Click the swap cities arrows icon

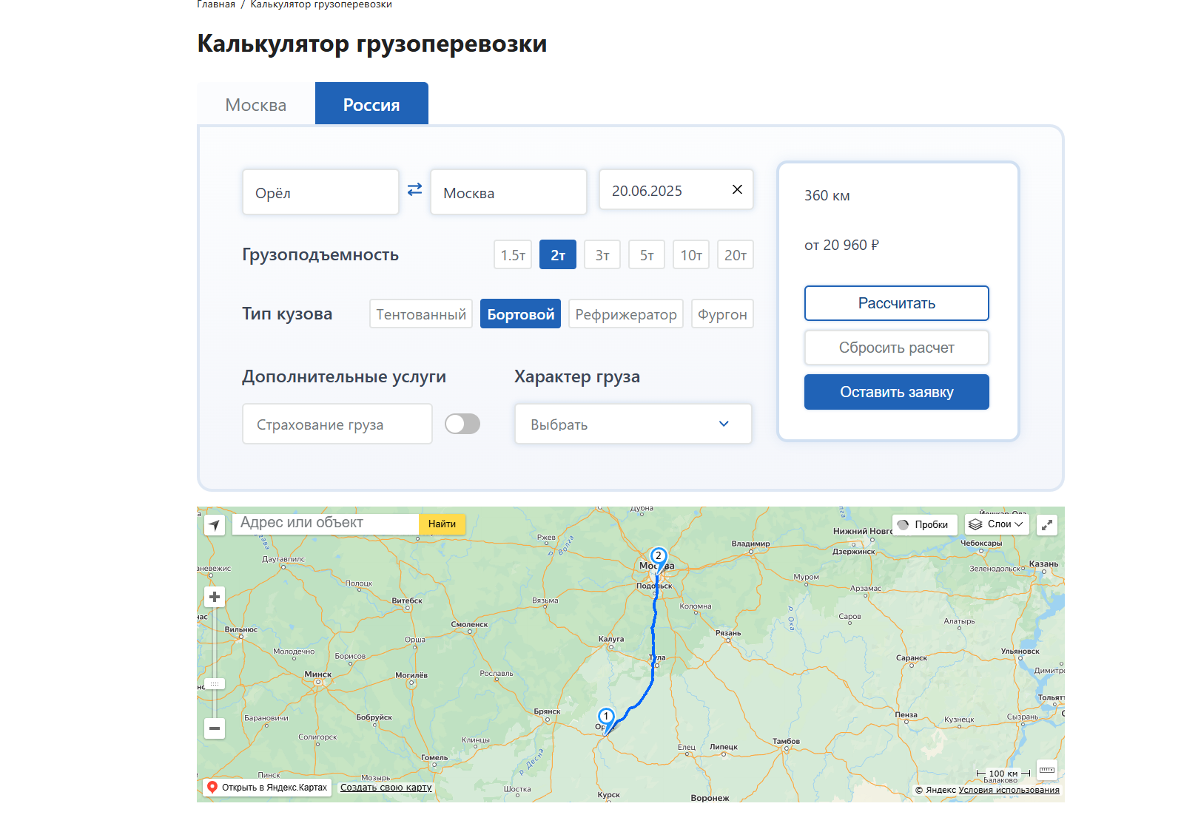coord(414,190)
